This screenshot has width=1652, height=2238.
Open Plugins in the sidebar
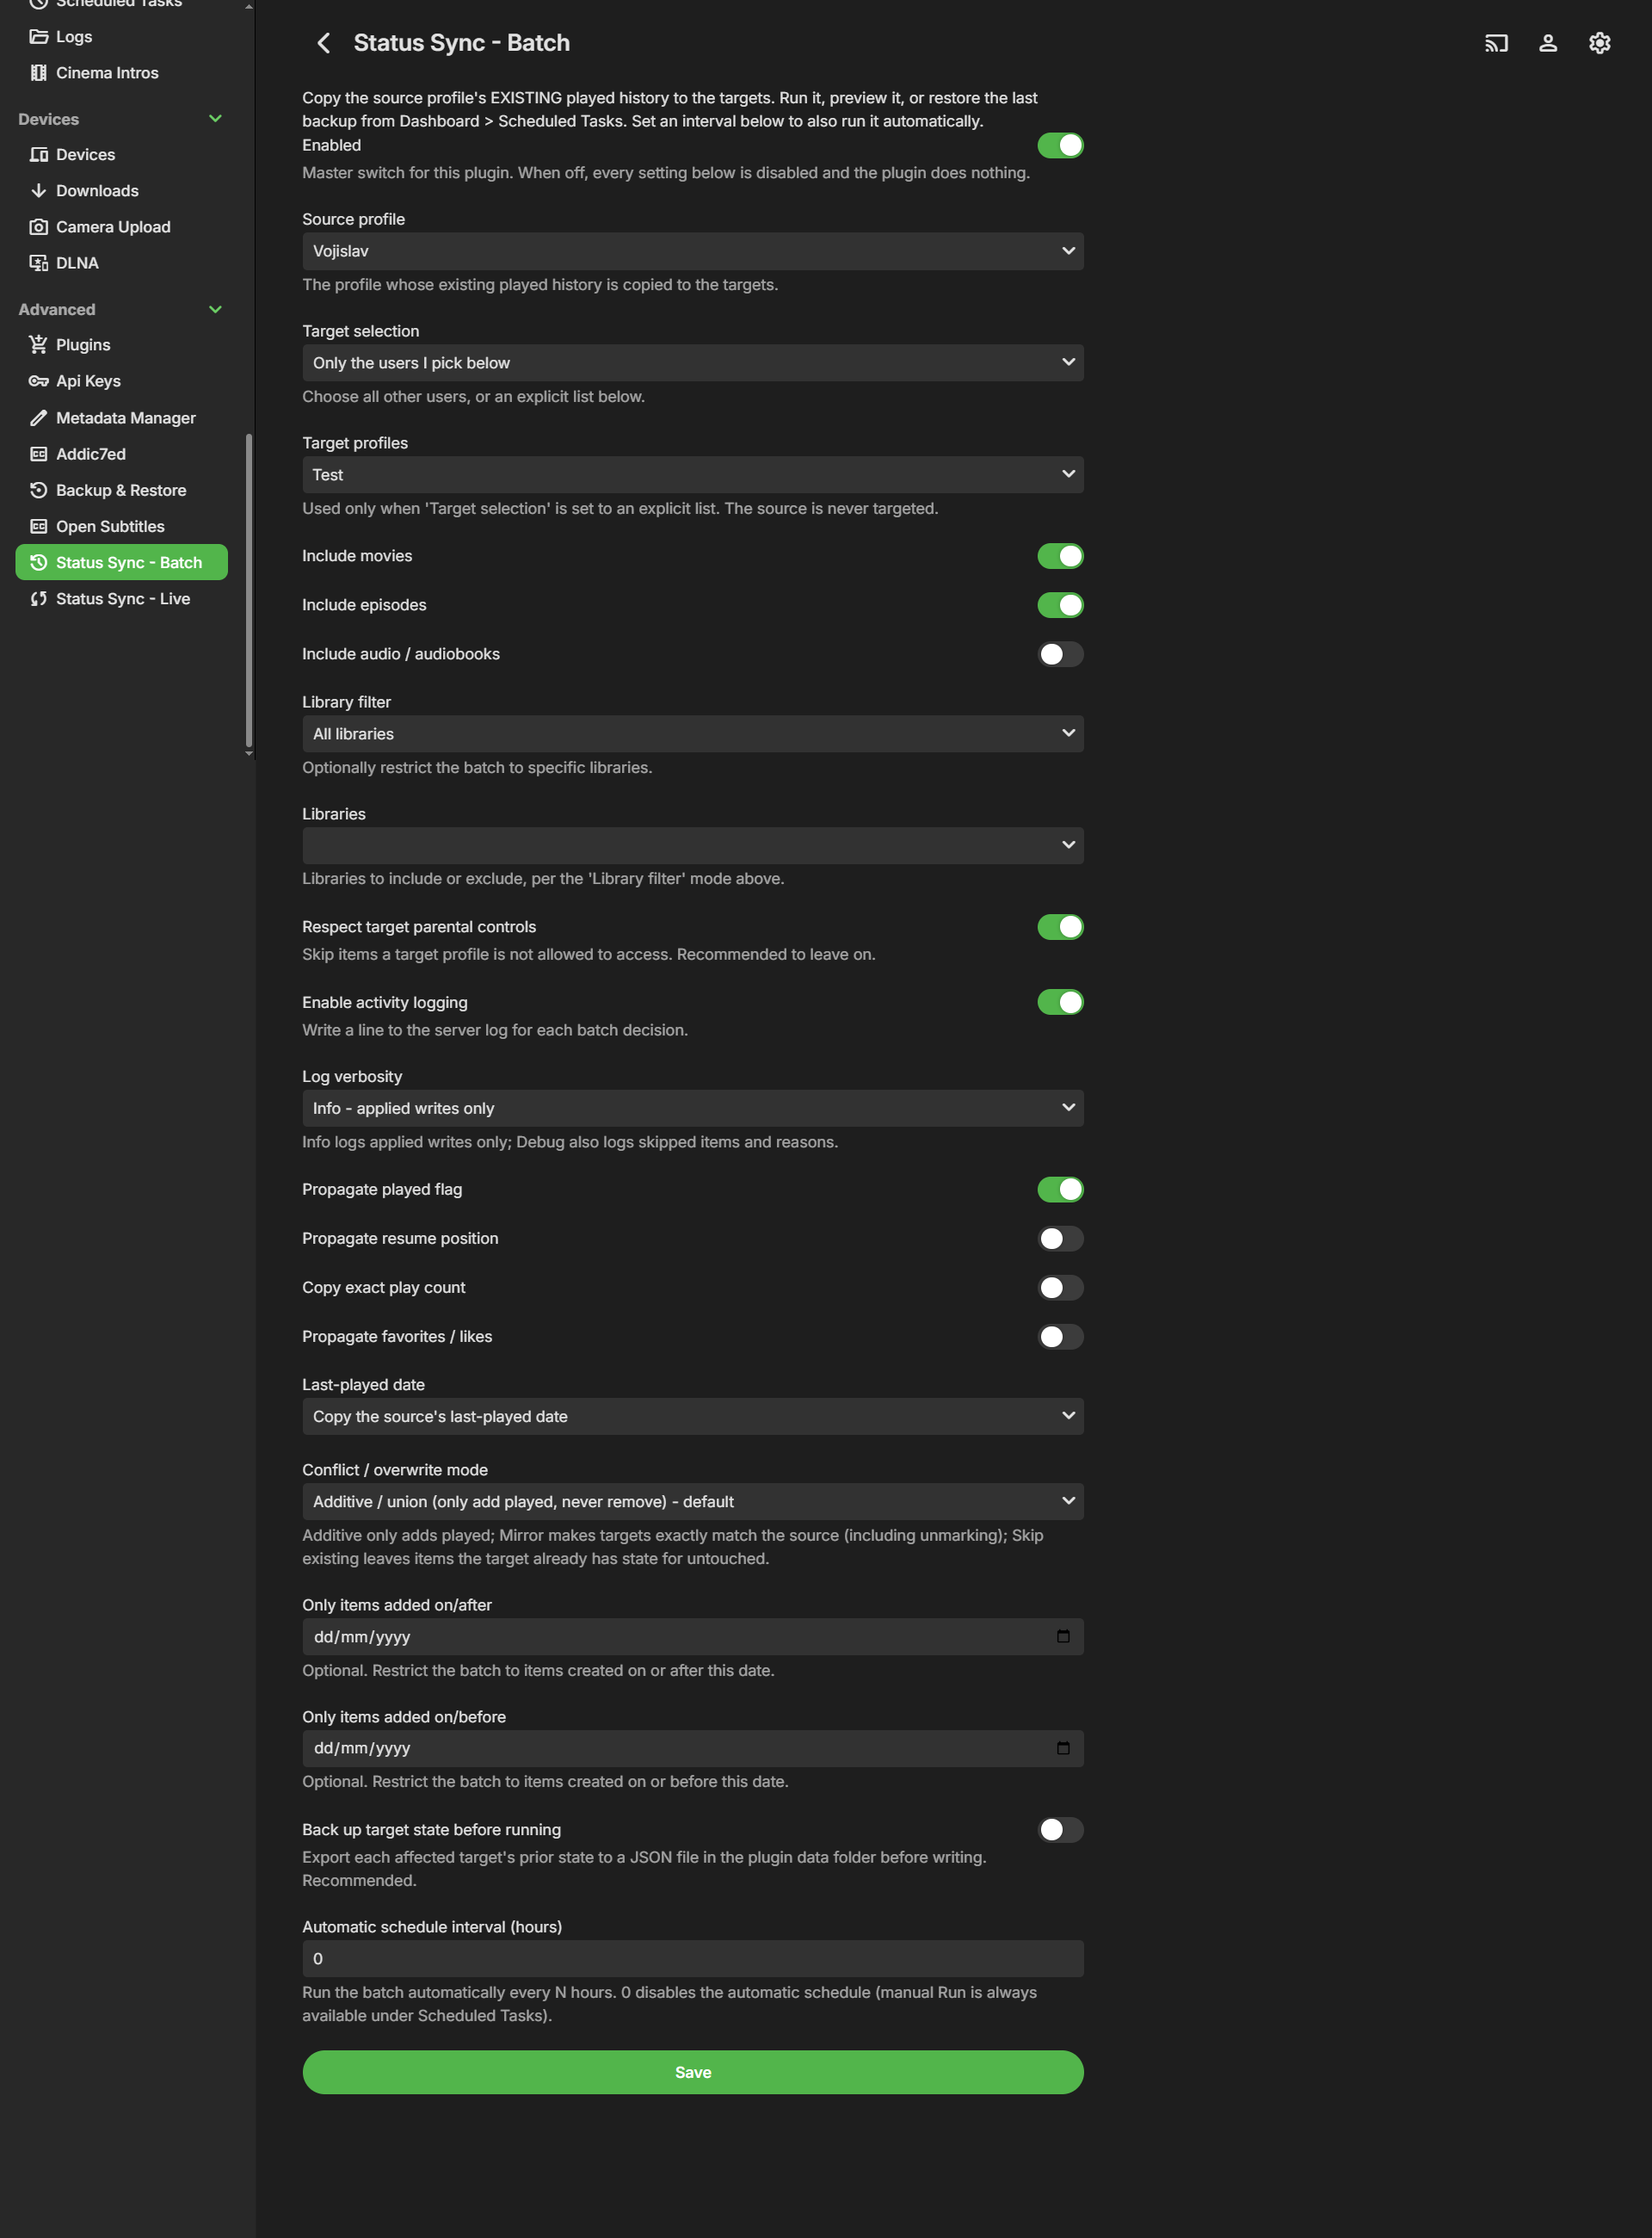(x=122, y=345)
